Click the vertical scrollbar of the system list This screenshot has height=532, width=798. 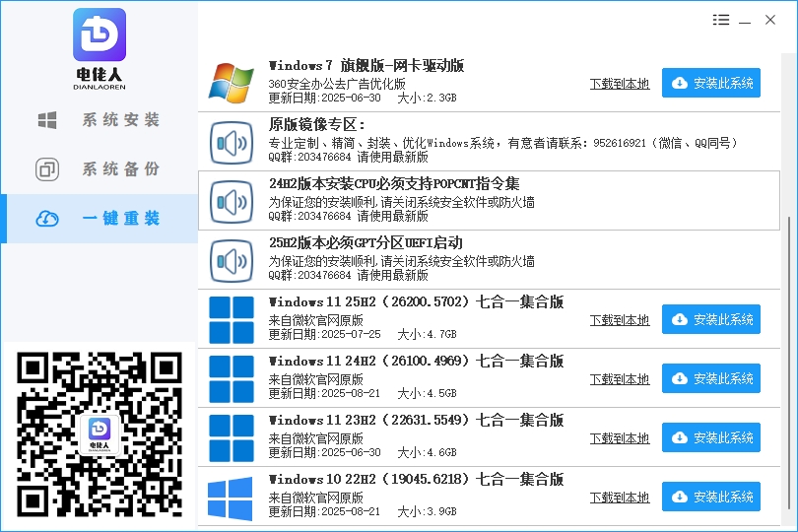pos(789,363)
